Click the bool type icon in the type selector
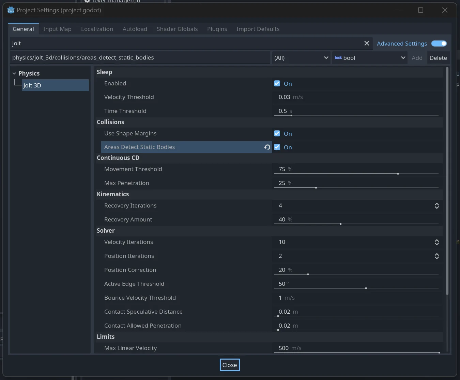Viewport: 460px width, 380px height. pyautogui.click(x=338, y=58)
